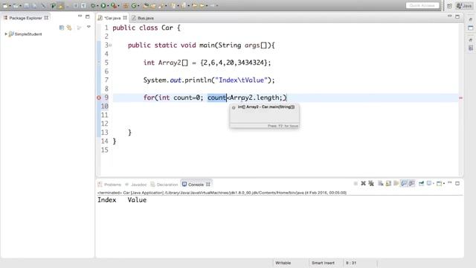Select the Console tab
The image size is (476, 268).
[x=196, y=185]
